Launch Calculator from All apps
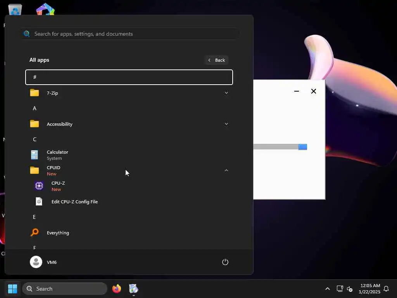This screenshot has height=298, width=397. (x=129, y=155)
